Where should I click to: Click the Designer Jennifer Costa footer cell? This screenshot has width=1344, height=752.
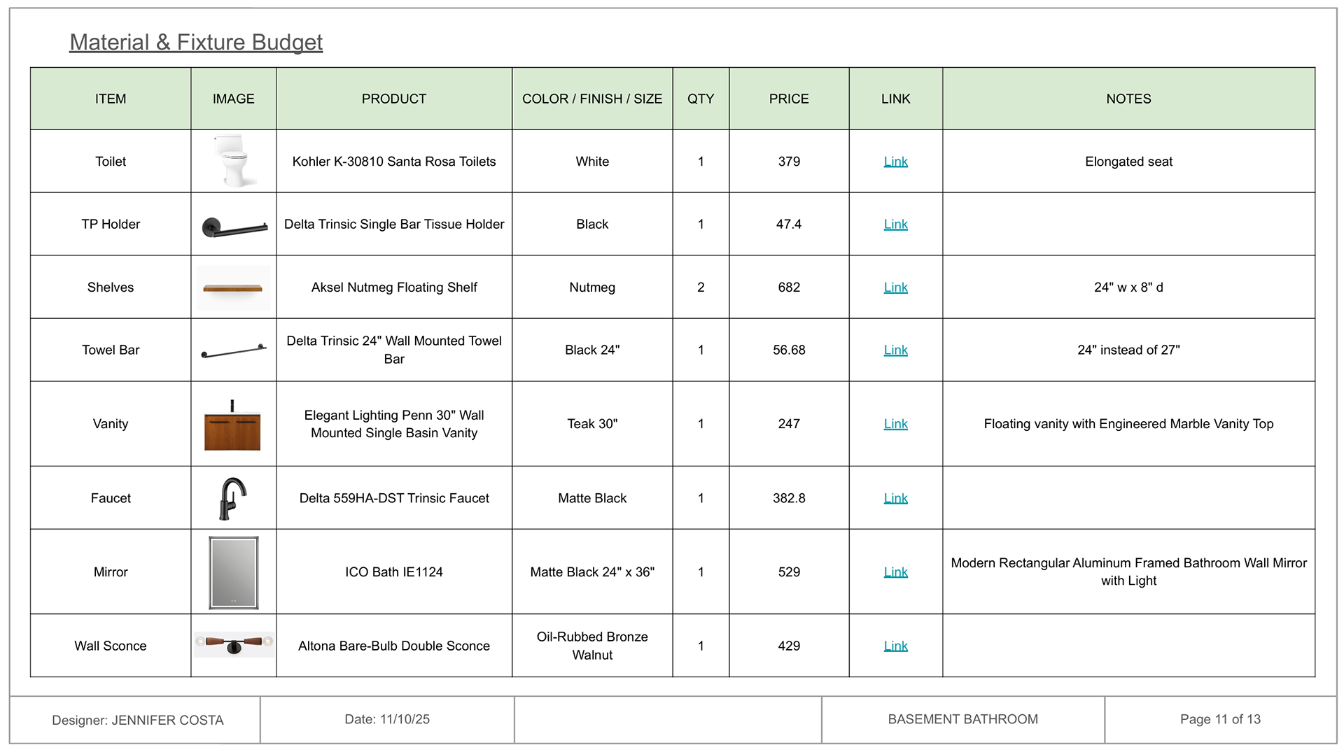[137, 720]
